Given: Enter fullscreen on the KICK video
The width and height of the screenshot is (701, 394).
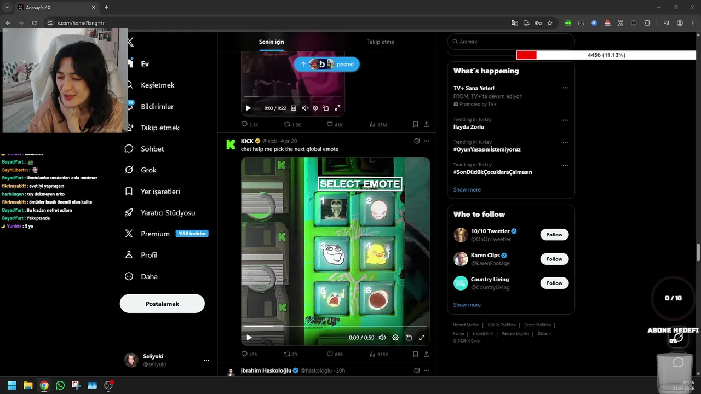Looking at the screenshot, I should (x=422, y=338).
